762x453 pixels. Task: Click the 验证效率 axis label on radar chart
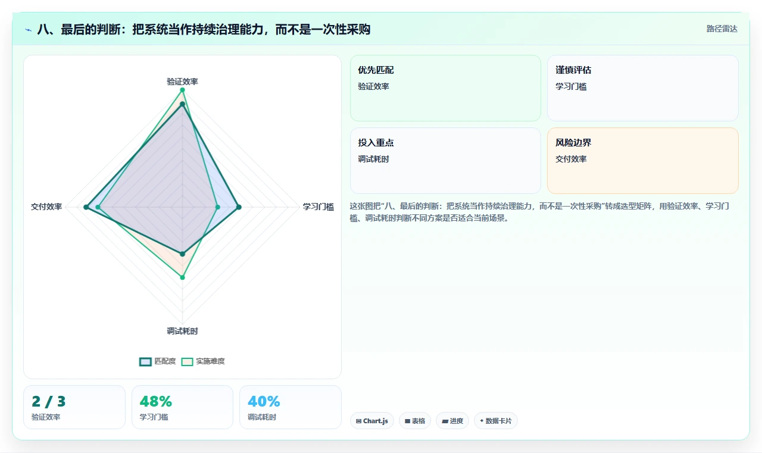[x=182, y=82]
